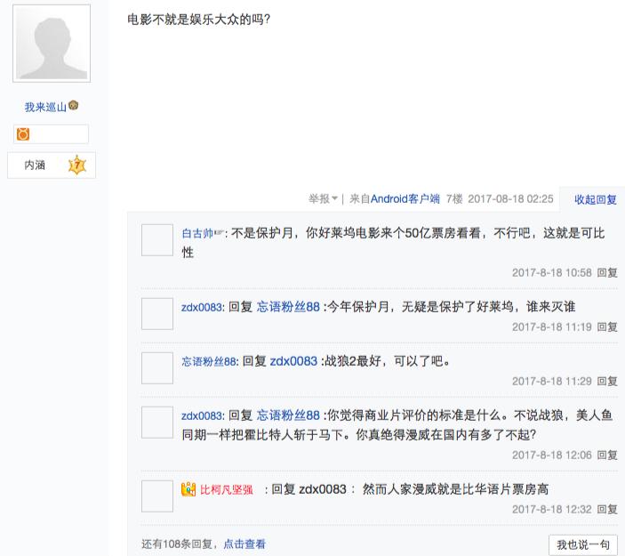
Task: Click the avatar beside 白古帅's comment
Action: pos(156,240)
